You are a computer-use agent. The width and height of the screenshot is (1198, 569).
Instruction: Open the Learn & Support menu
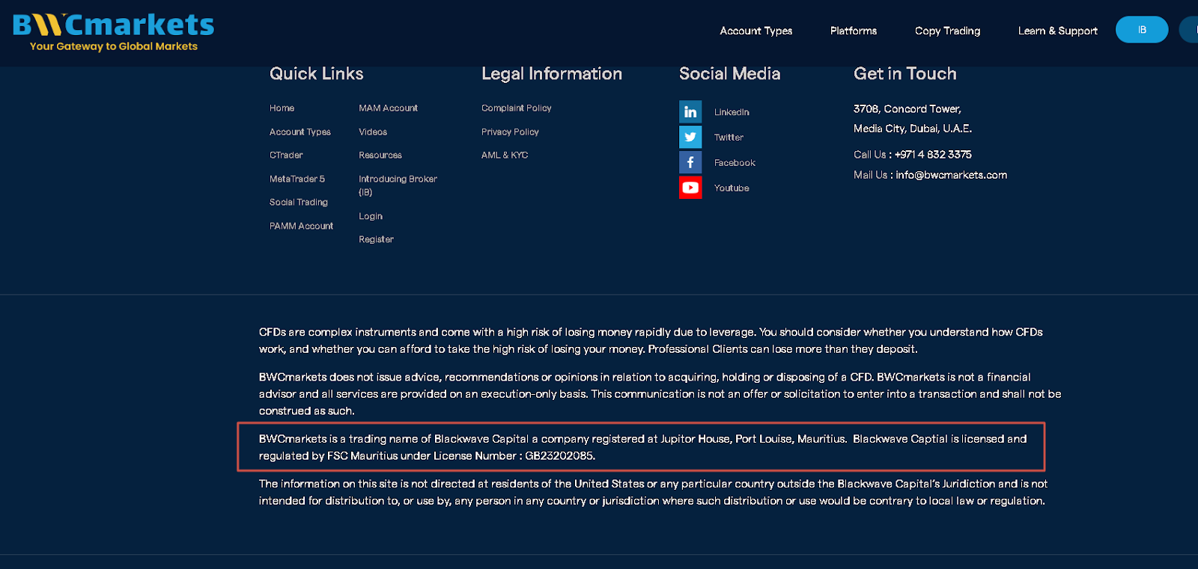tap(1057, 31)
